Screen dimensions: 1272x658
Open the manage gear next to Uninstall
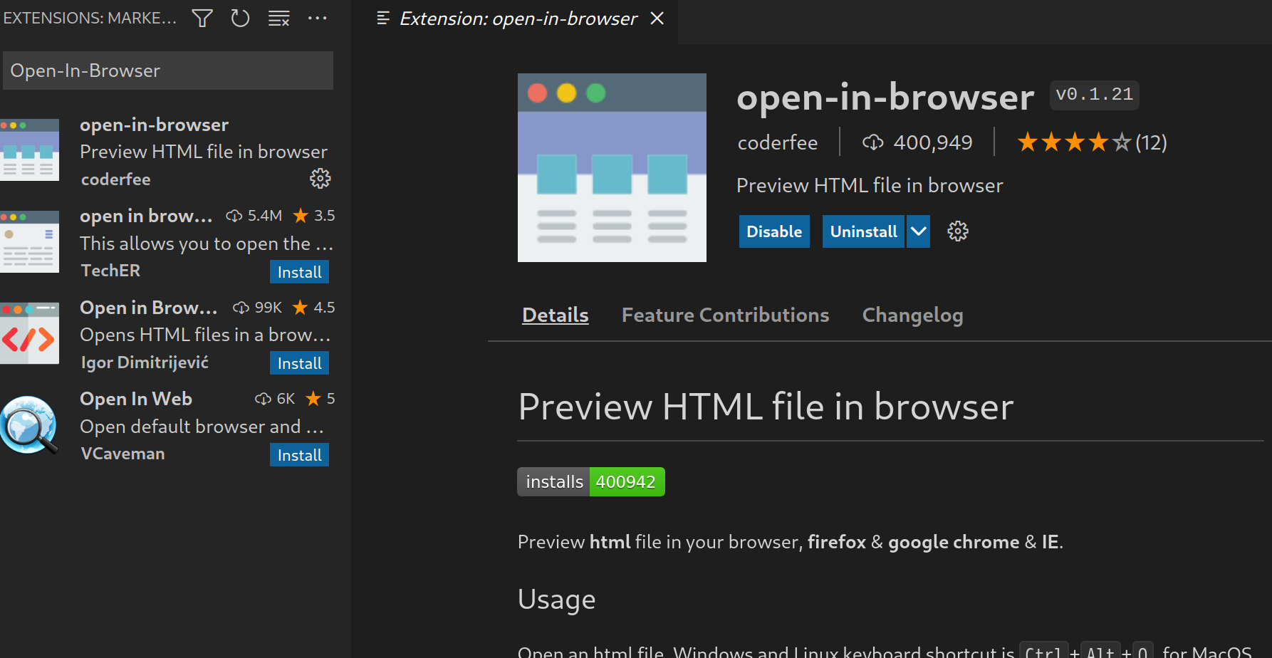(957, 231)
